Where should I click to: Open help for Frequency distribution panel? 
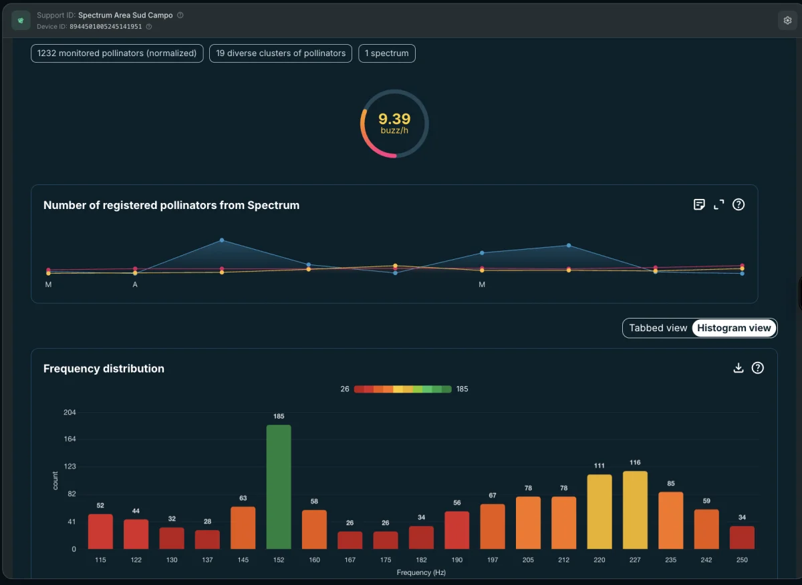[758, 368]
